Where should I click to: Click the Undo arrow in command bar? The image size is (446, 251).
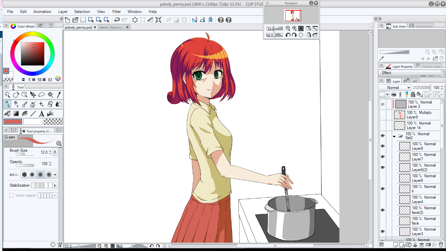pyautogui.click(x=117, y=20)
